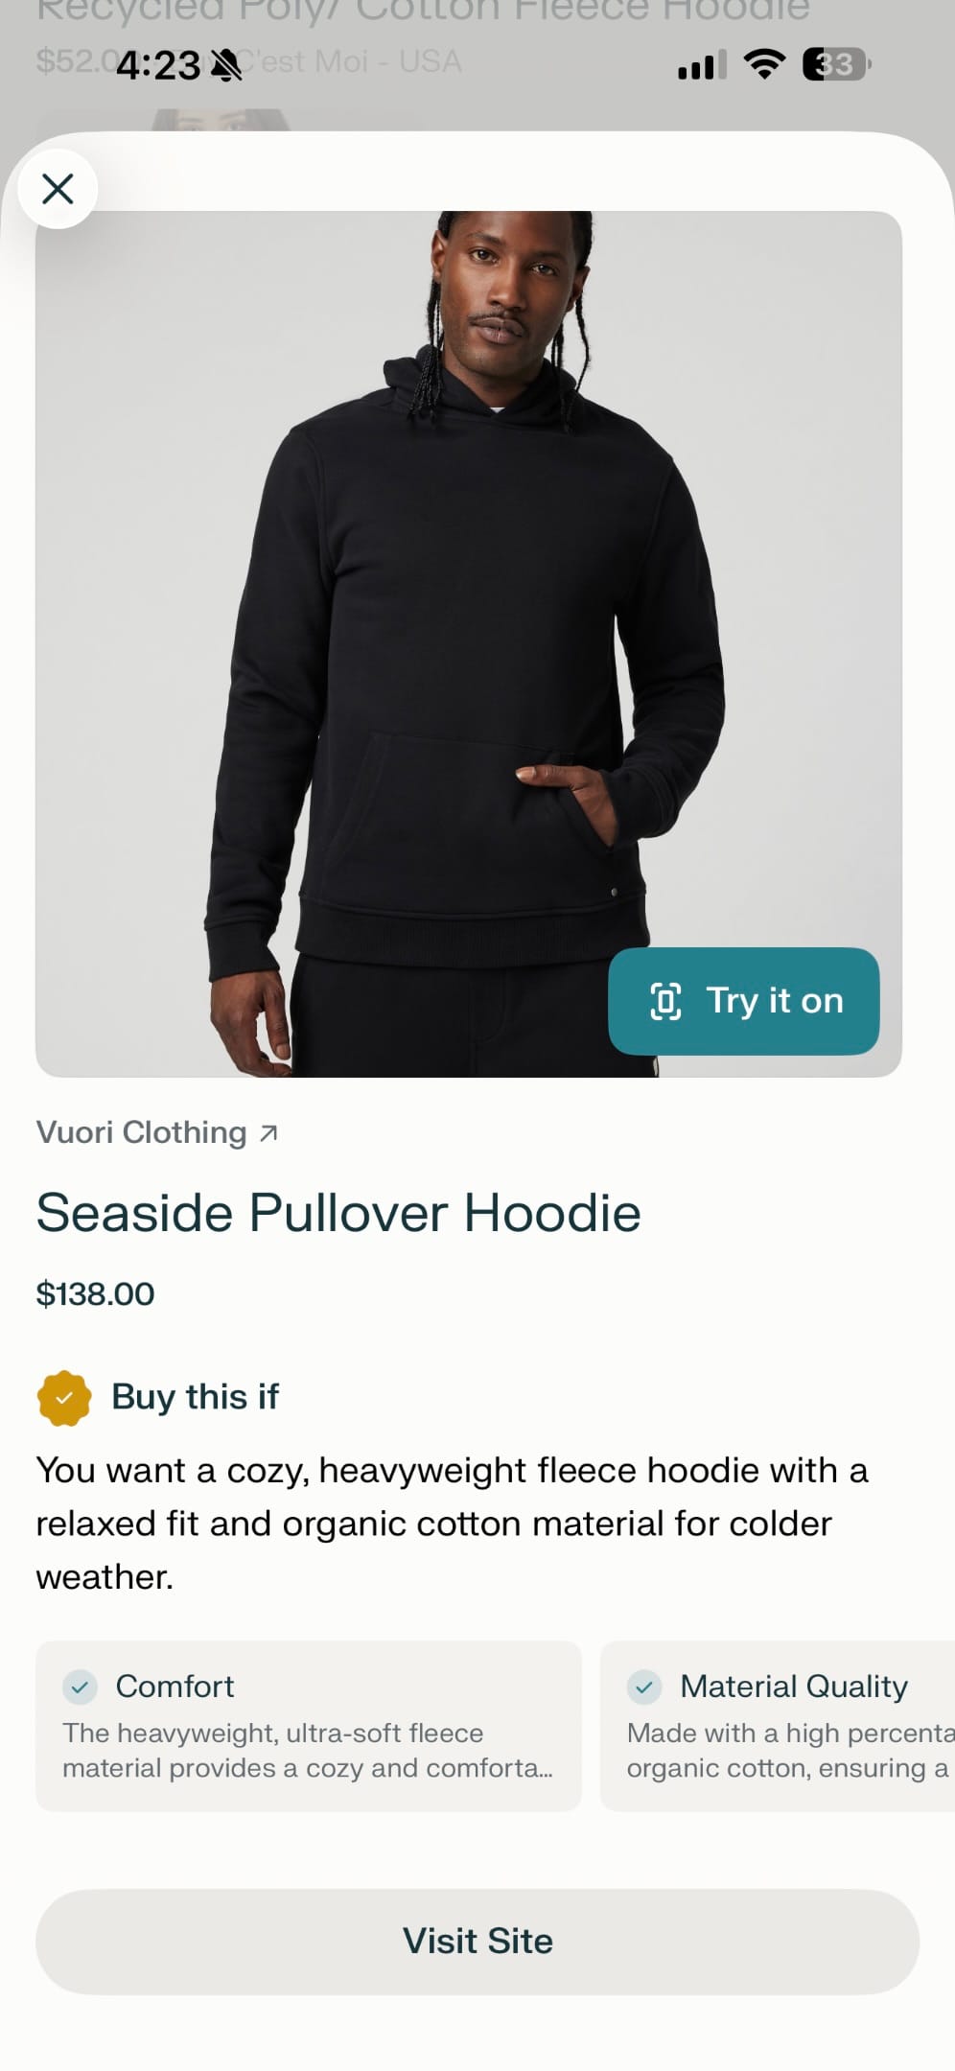Viewport: 955px width, 2071px height.
Task: Click the Comfort checkmark icon
Action: pyautogui.click(x=81, y=1687)
